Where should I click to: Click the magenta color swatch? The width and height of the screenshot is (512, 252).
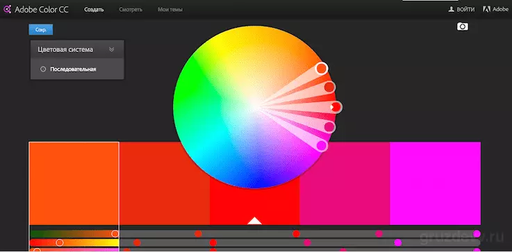[x=436, y=183]
